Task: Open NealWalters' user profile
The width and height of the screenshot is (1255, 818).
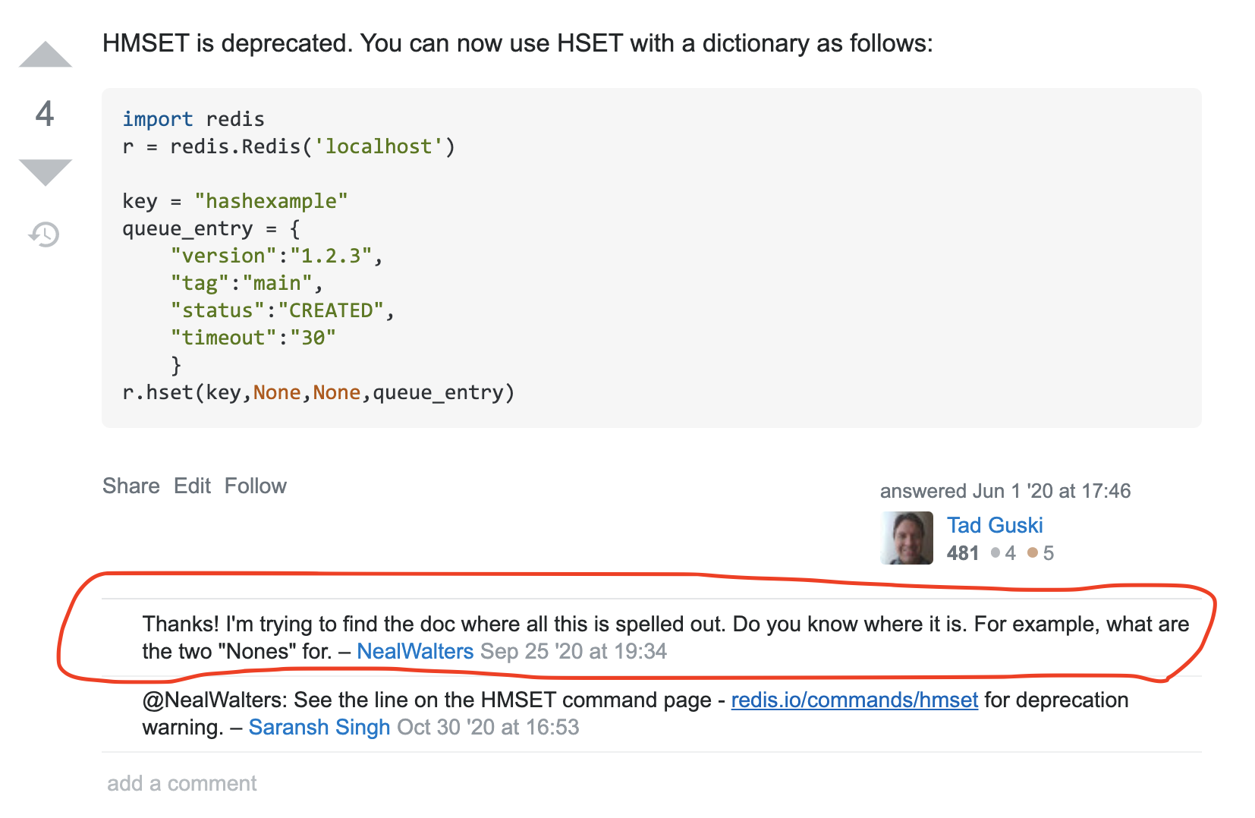Action: [414, 651]
